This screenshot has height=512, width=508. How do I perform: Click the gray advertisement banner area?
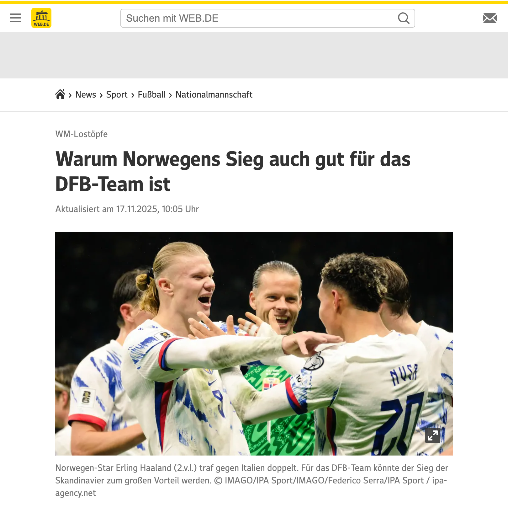pos(254,55)
